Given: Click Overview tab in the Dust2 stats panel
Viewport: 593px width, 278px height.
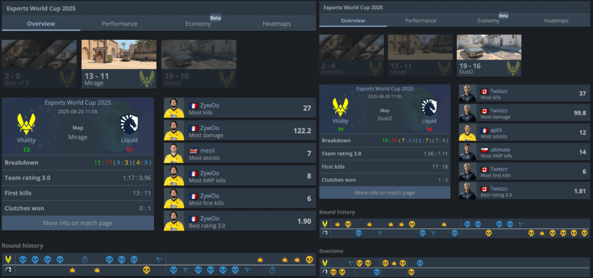Looking at the screenshot, I should click(x=353, y=21).
